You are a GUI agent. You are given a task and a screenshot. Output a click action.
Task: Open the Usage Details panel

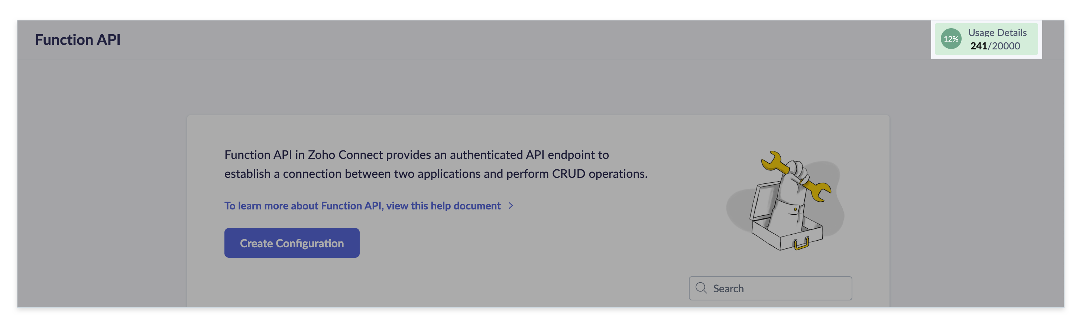click(x=986, y=39)
